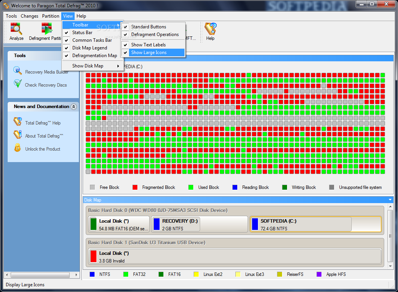Open the Tools menu
This screenshot has width=398, height=292.
[11, 16]
